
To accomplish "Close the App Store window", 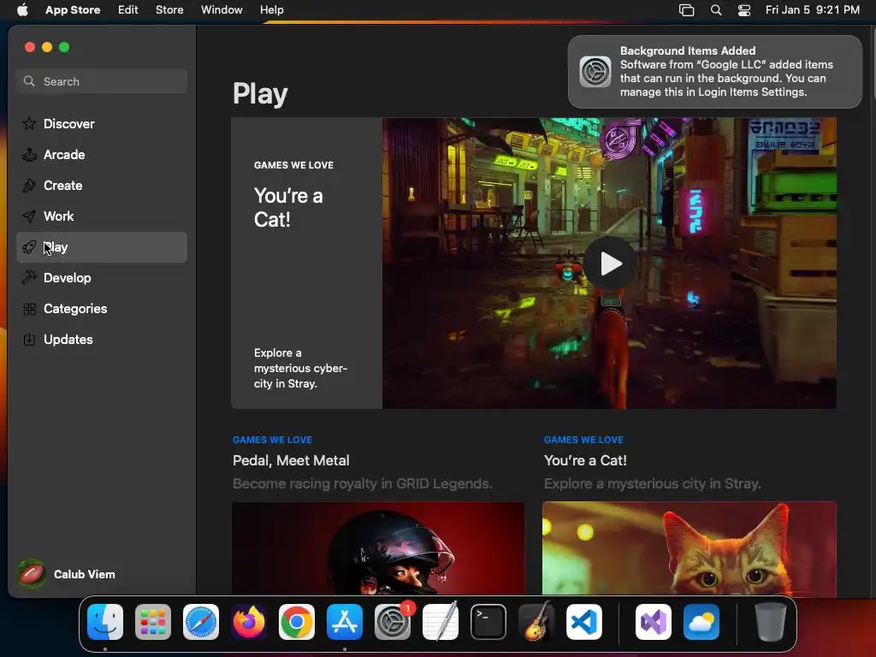I will (x=30, y=47).
